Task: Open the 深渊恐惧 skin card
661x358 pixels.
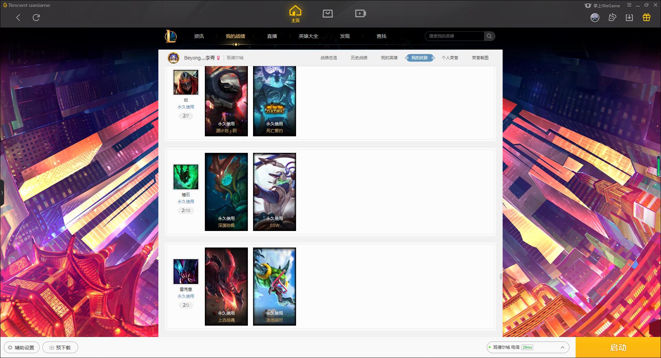Action: 226,192
